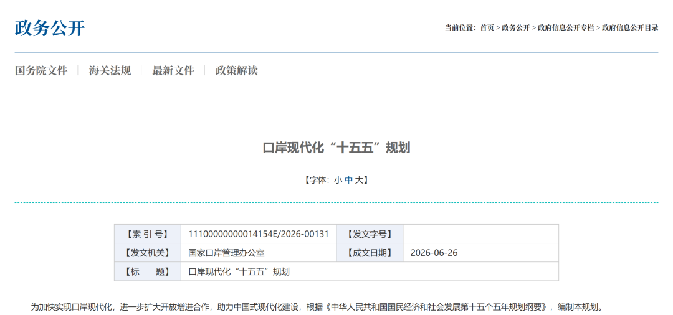Click the opening paragraph starting 为加快实现口岸现代化
The height and width of the screenshot is (315, 673).
[x=317, y=308]
